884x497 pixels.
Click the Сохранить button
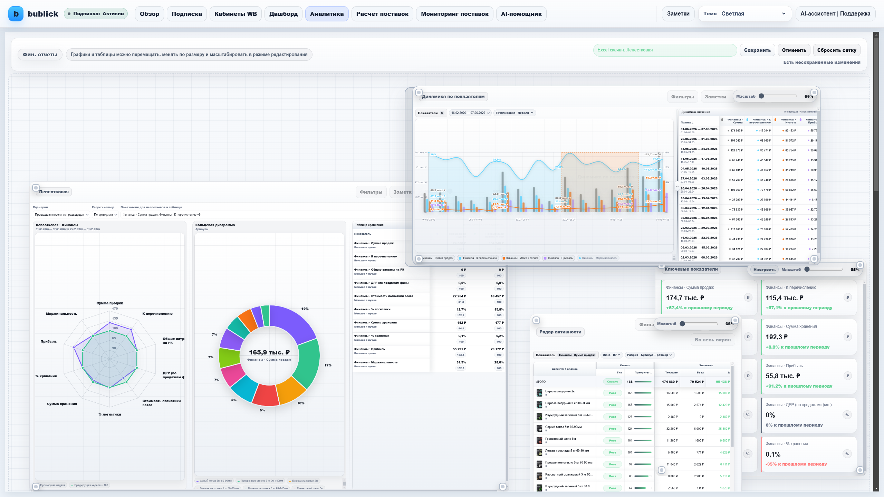tap(757, 50)
